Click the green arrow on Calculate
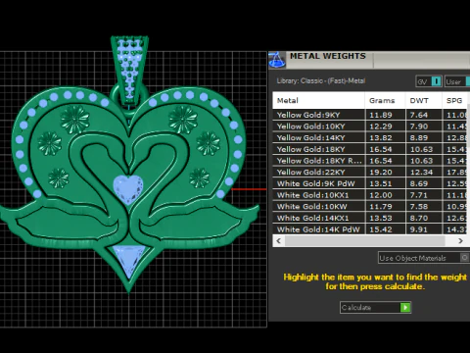Viewport: 470px width, 353px height. 405,307
